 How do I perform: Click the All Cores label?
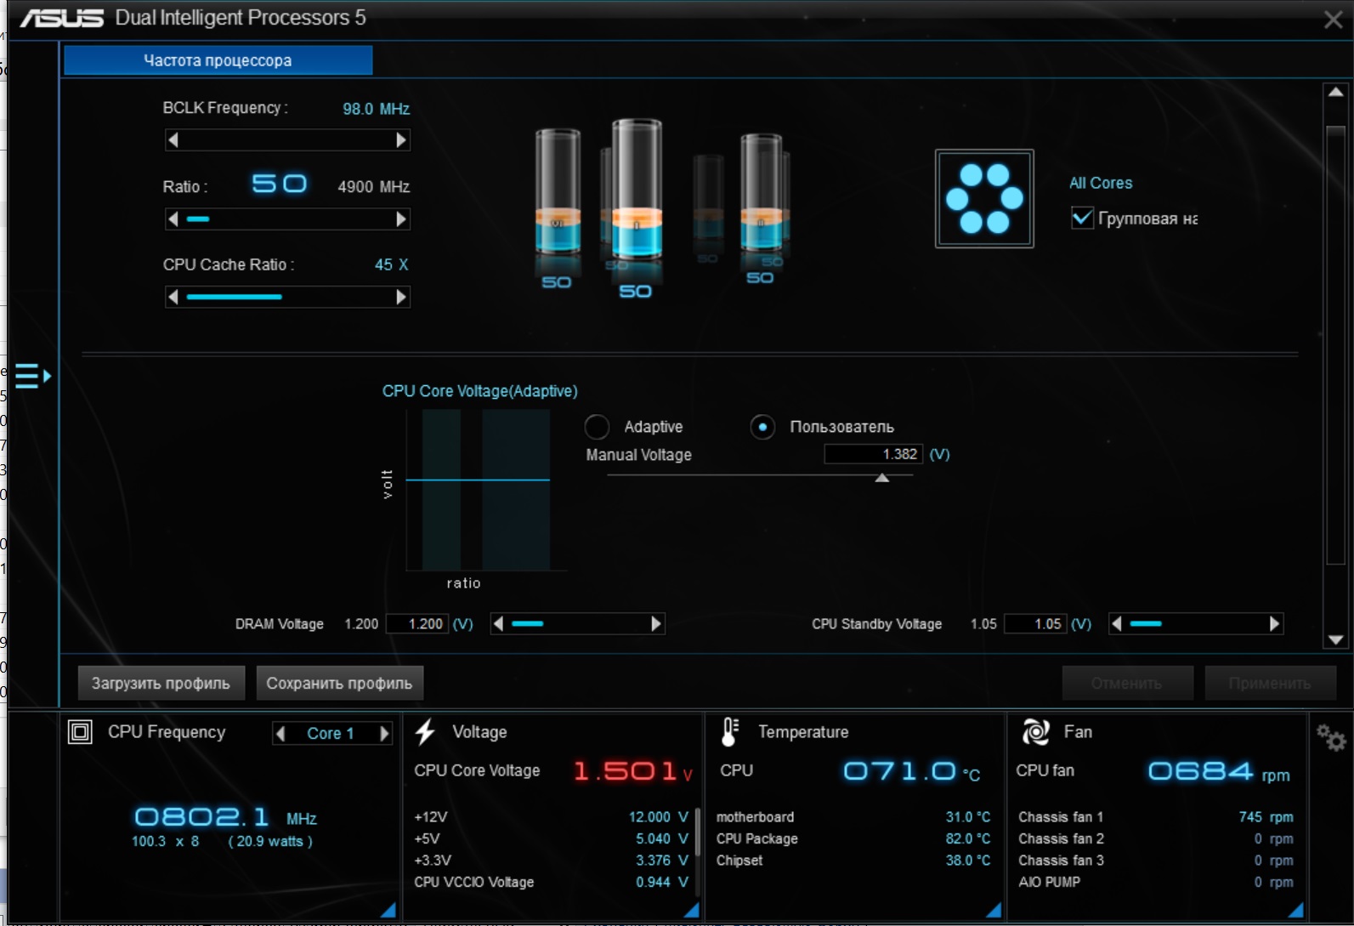(1101, 183)
